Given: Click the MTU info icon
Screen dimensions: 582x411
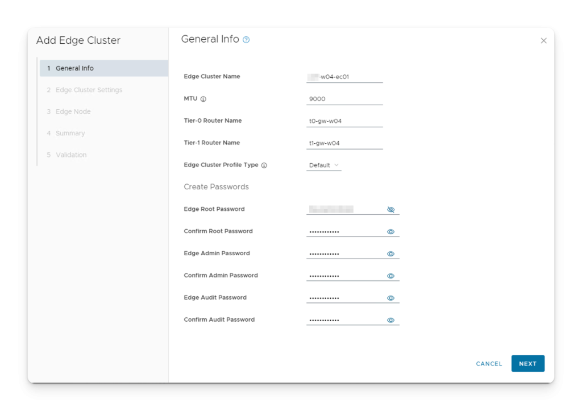Looking at the screenshot, I should [x=203, y=99].
